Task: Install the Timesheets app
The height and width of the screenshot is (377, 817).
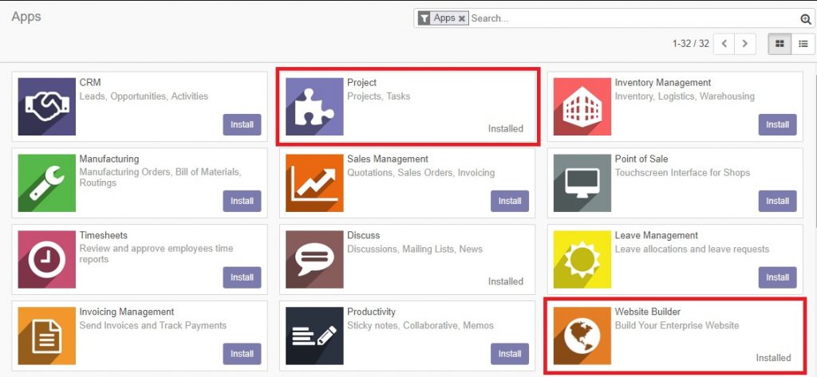Action: [243, 277]
